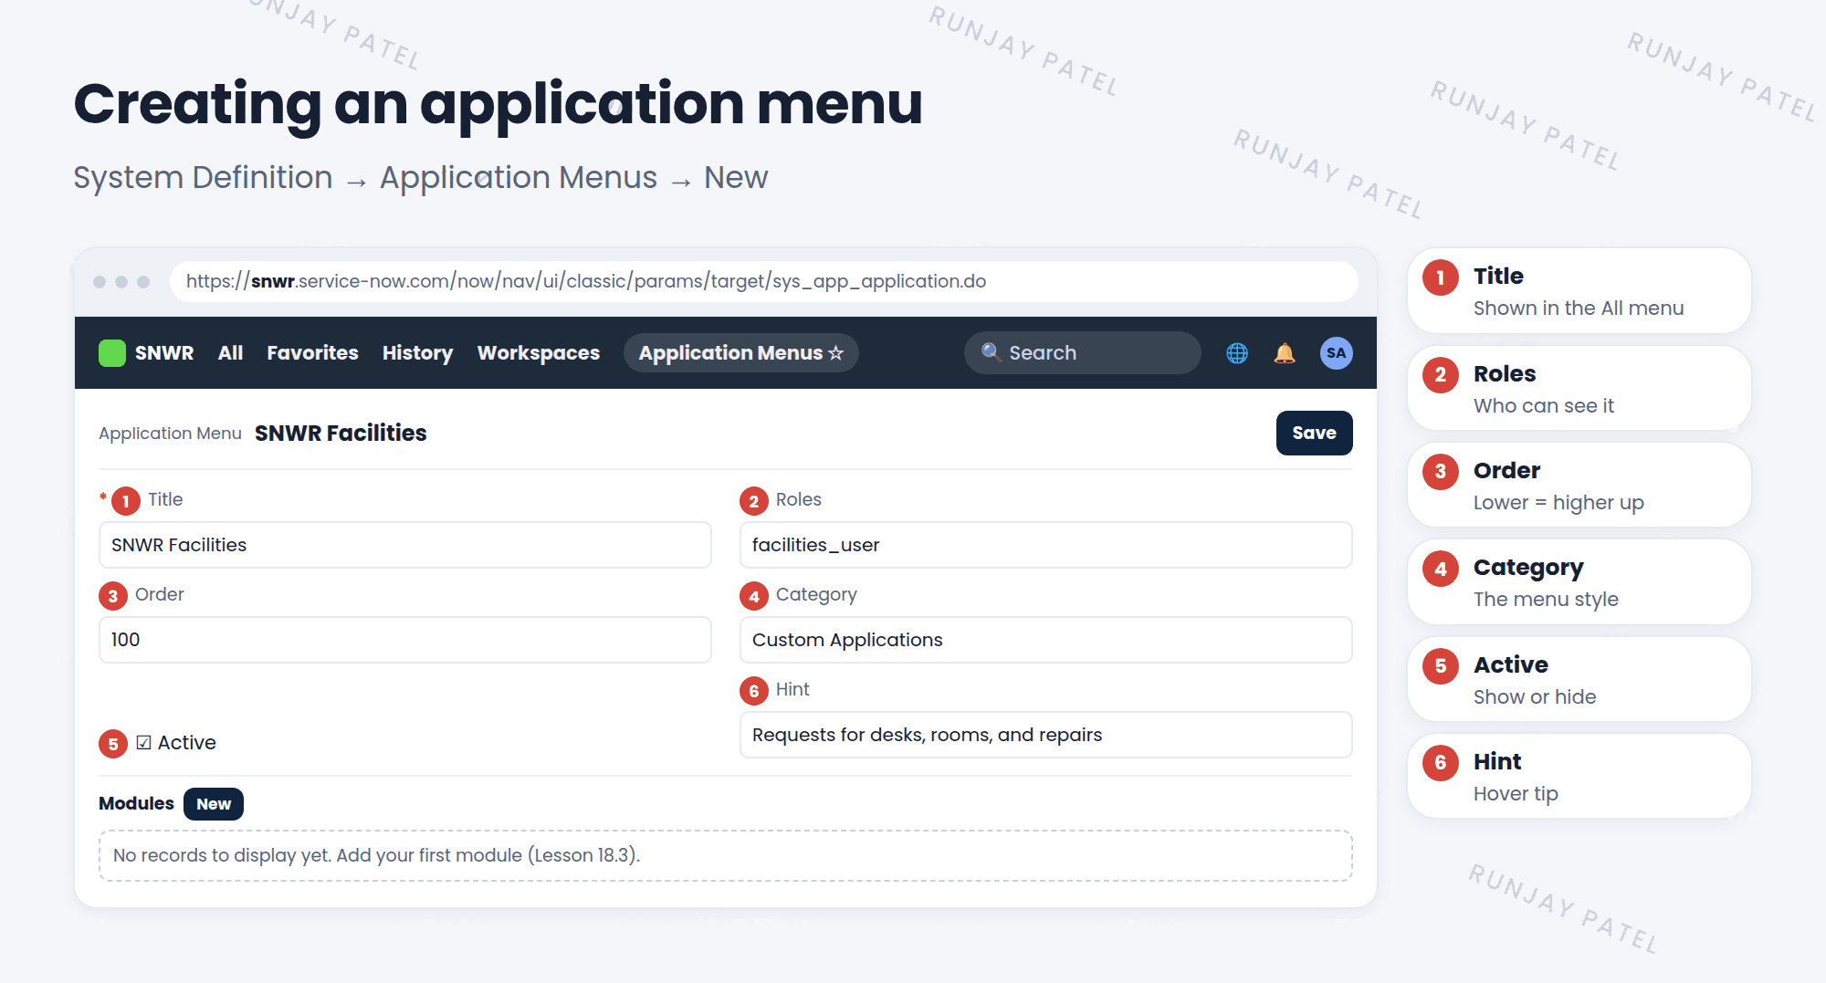Image resolution: width=1826 pixels, height=983 pixels.
Task: Select the Application Menus tab pill
Action: click(x=740, y=353)
